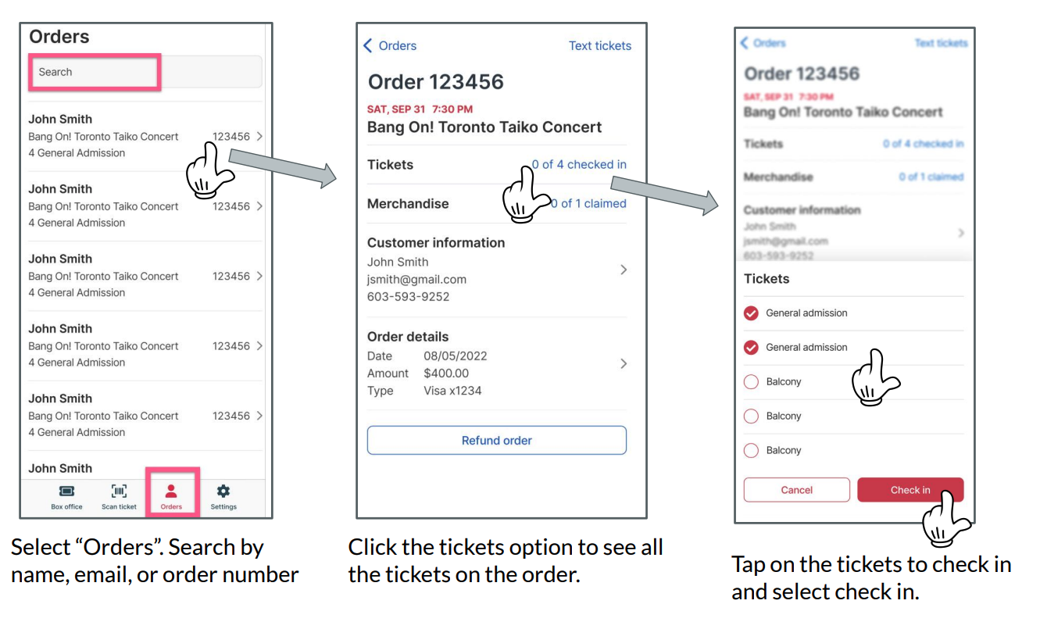Screen dimensions: 1040x622
Task: Open Settings gear in bottom bar
Action: point(223,492)
